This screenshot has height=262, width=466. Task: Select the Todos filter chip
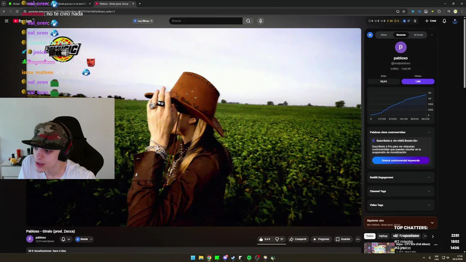coord(370,236)
